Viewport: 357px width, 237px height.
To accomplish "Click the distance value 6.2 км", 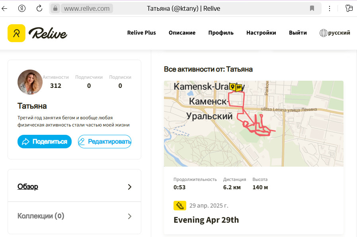I will 232,187.
